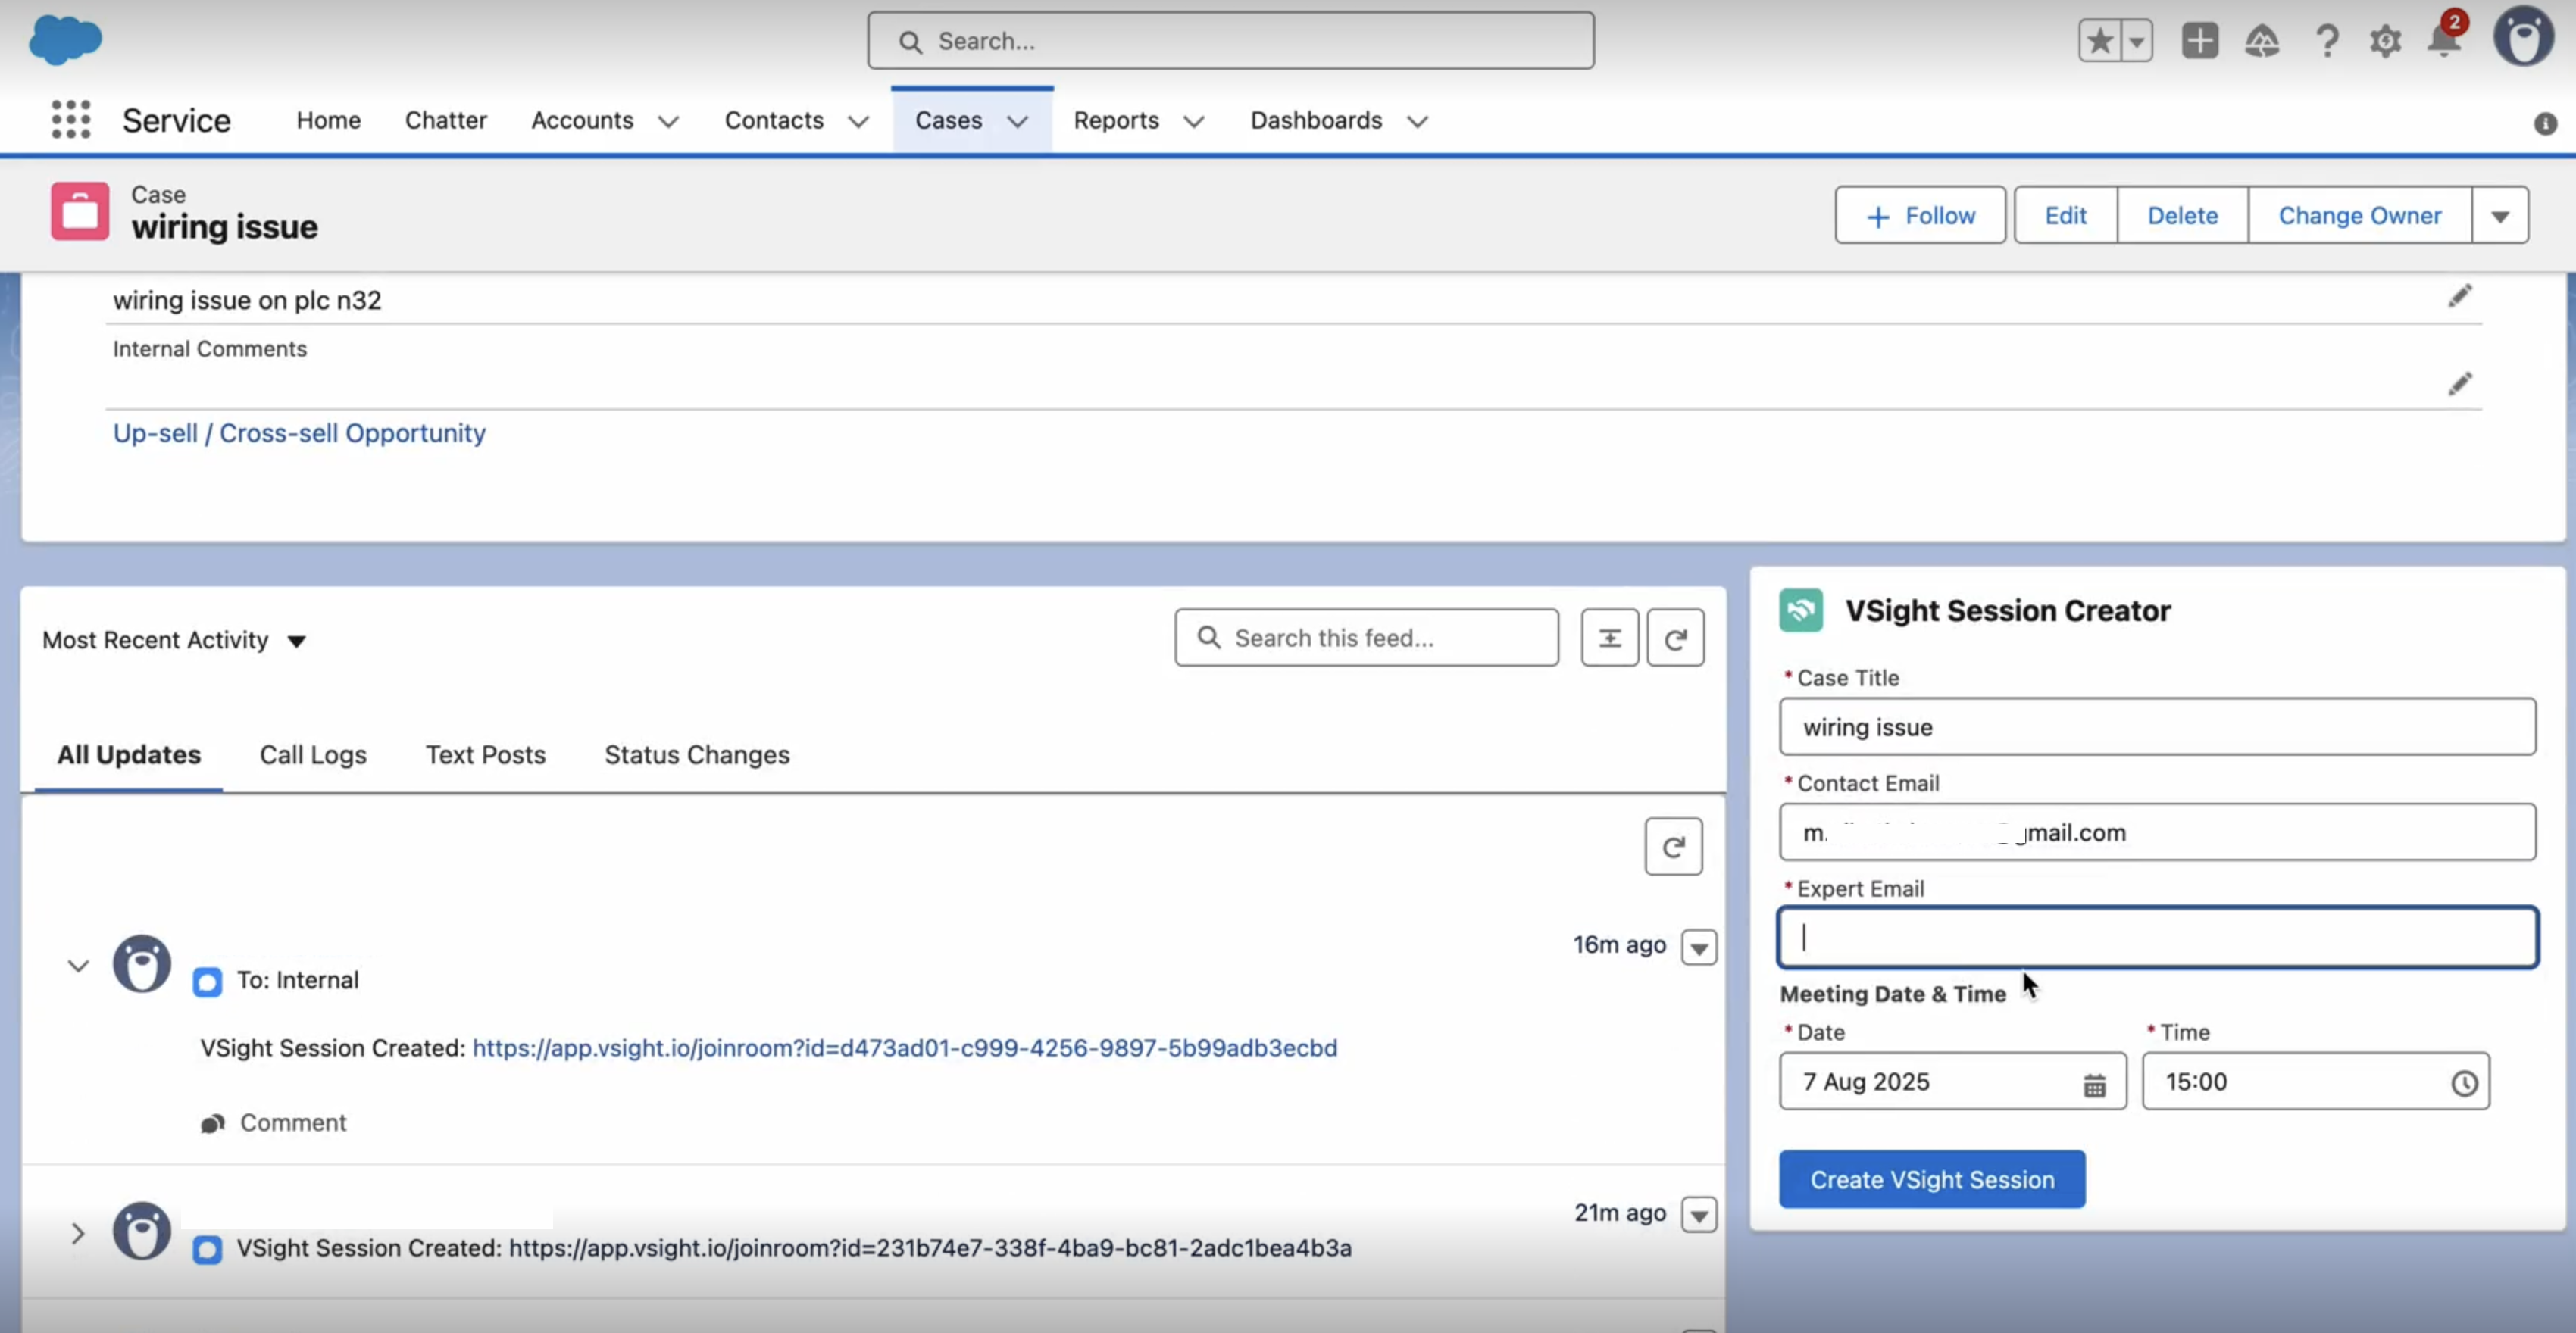Click the refresh button above the feed posts

point(1673,847)
